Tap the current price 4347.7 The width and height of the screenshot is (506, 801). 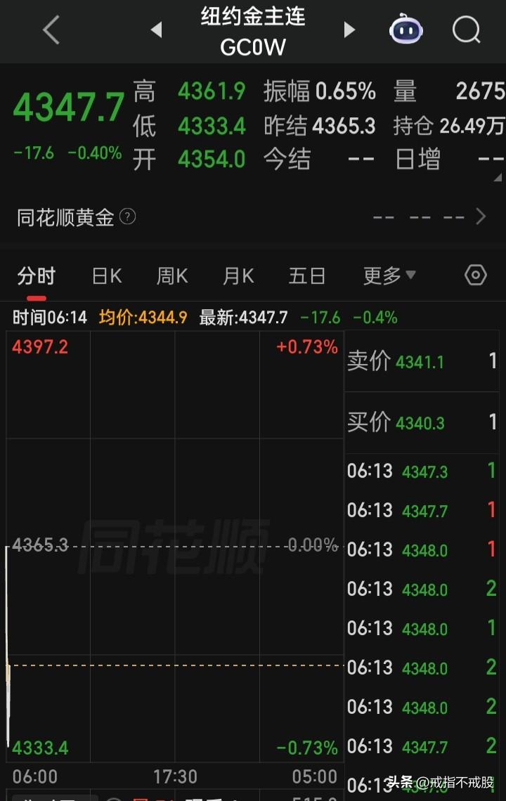tap(68, 108)
